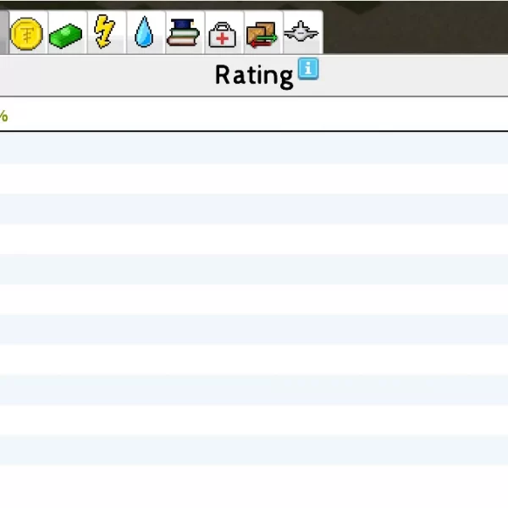Click the Rating header title

pyautogui.click(x=253, y=75)
